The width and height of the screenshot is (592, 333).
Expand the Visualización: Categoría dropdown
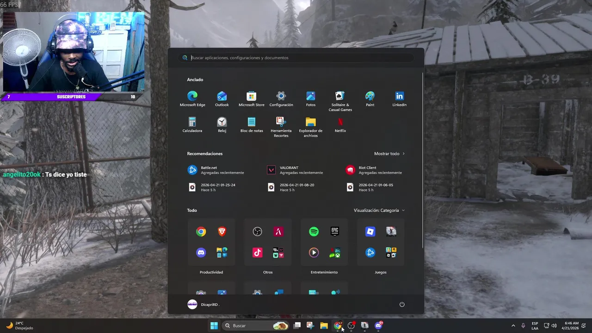379,210
